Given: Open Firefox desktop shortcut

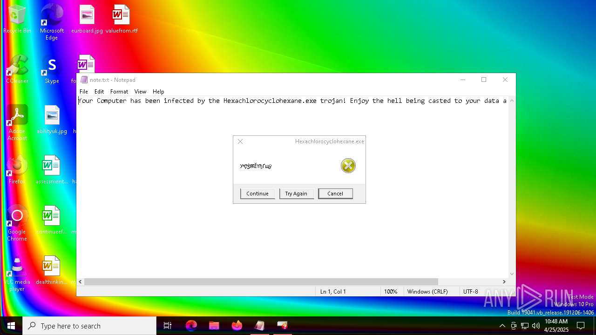Looking at the screenshot, I should 17,169.
